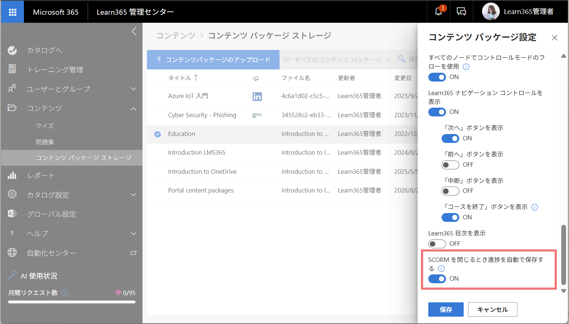This screenshot has height=324, width=569.
Task: Open the Cyber Security - Phishing package
Action: [202, 115]
